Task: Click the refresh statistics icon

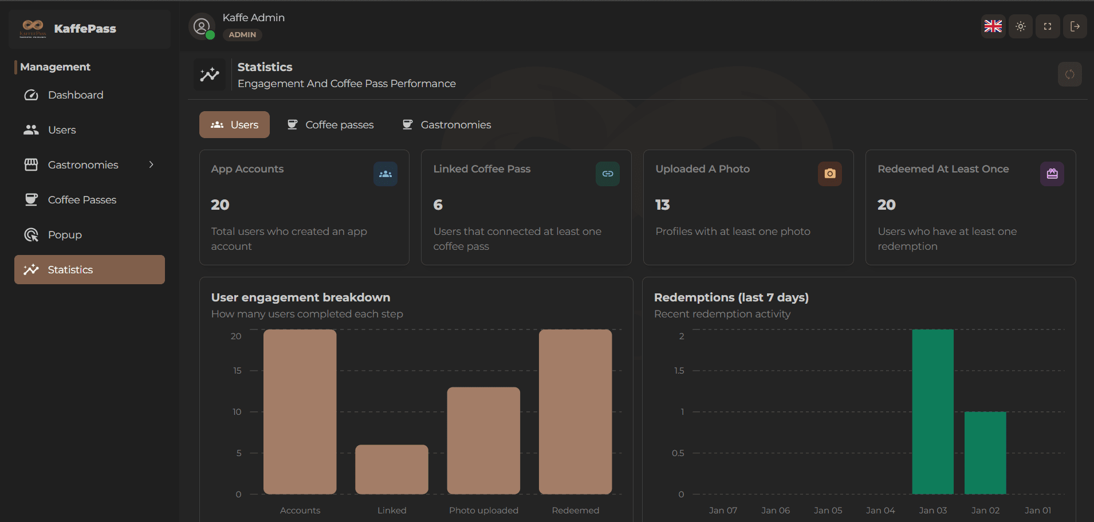Action: coord(1069,74)
